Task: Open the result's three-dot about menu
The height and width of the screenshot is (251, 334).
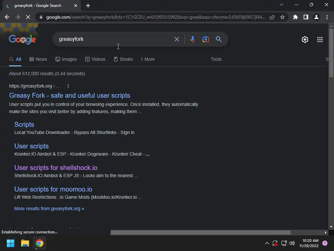Action: click(68, 86)
